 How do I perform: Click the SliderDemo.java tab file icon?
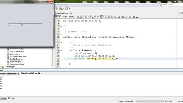(56, 13)
